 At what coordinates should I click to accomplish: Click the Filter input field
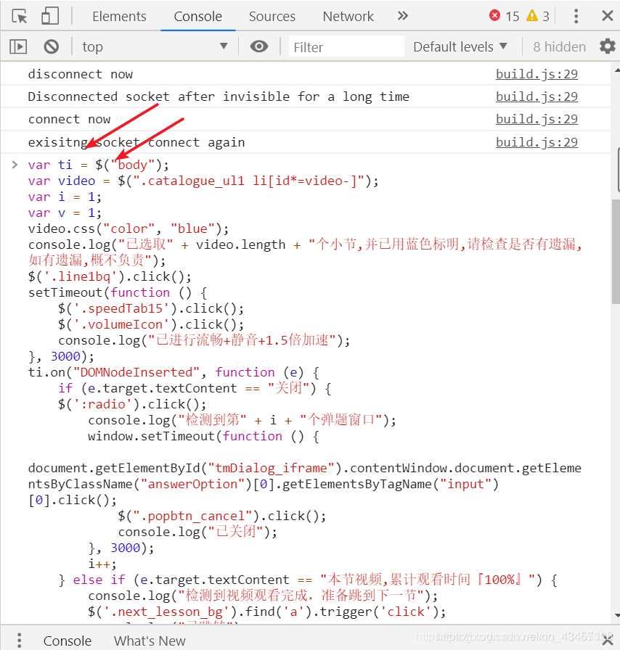pos(346,46)
